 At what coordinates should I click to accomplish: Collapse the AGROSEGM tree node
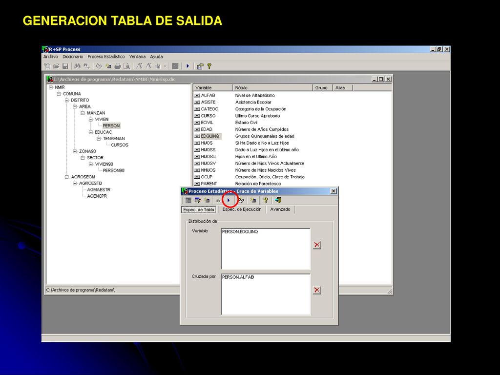[x=67, y=177]
